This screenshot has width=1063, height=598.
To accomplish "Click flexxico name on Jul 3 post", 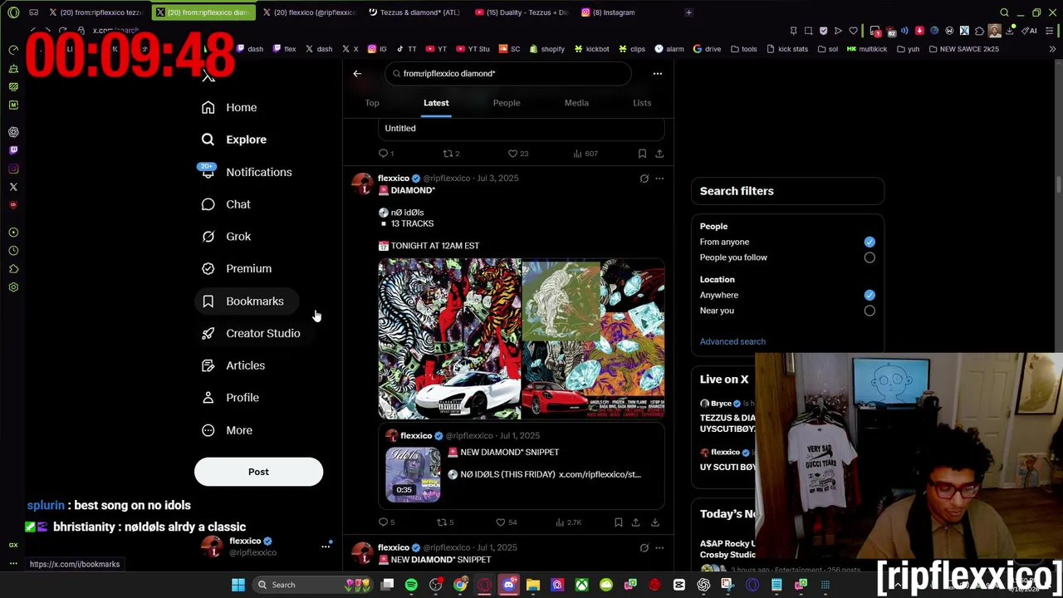I will pyautogui.click(x=394, y=178).
